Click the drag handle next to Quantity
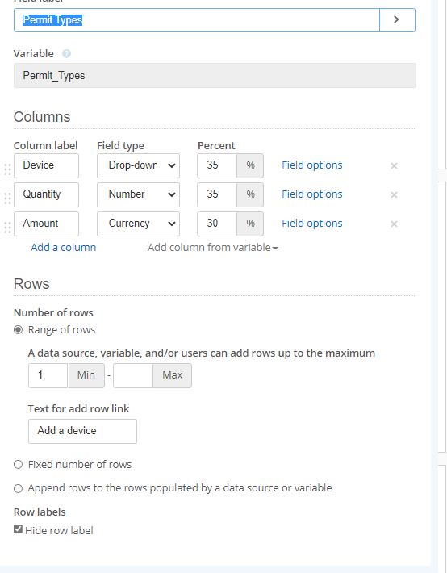Image resolution: width=447 pixels, height=573 pixels. [x=7, y=199]
